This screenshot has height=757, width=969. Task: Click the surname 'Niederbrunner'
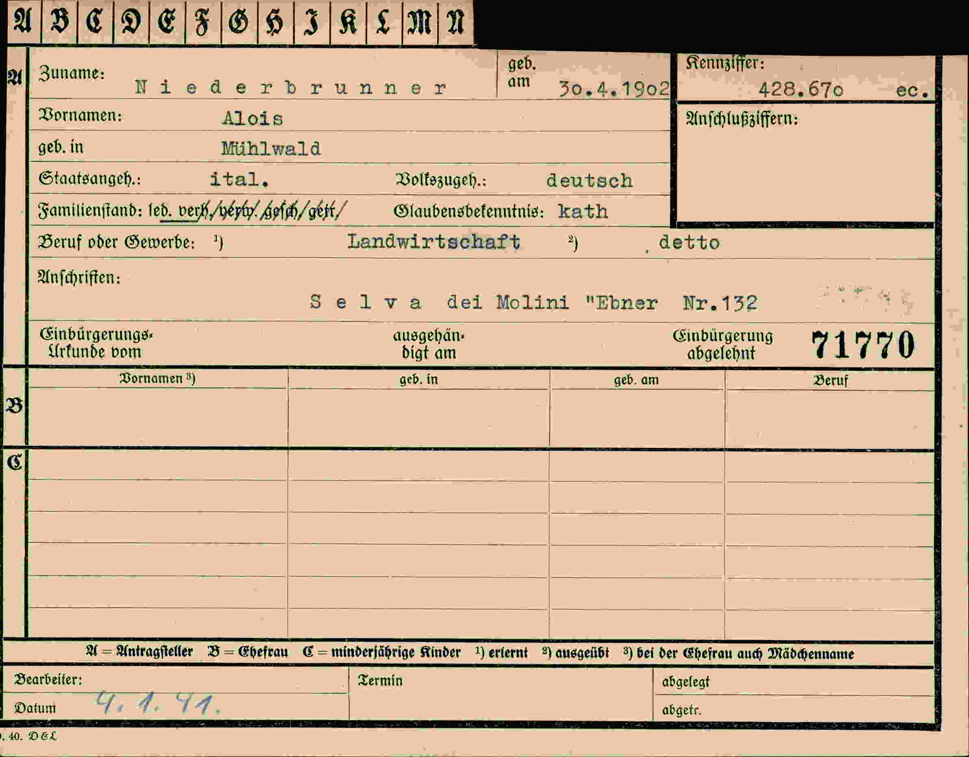(291, 87)
